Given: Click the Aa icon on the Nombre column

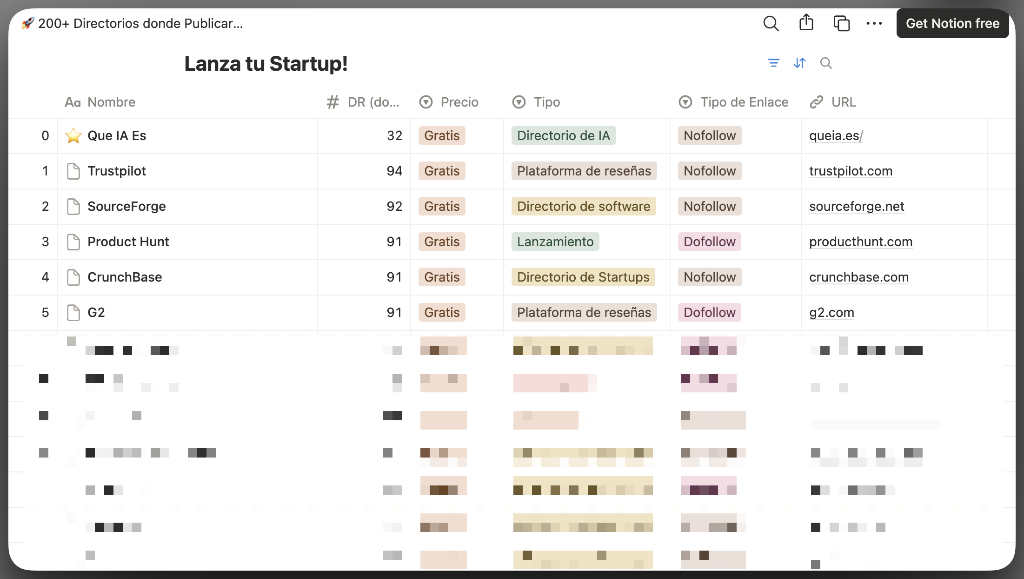Looking at the screenshot, I should click(73, 102).
